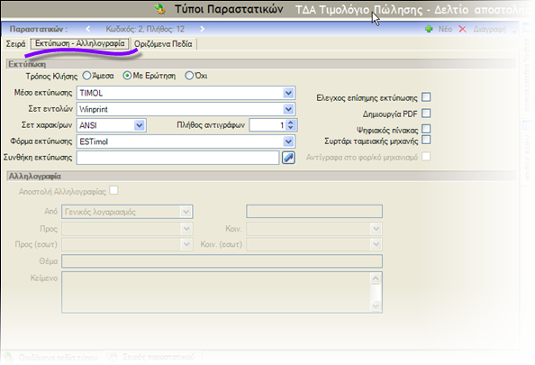
Task: Expand the Κοιν. (εσωτ) dropdown
Action: point(376,244)
